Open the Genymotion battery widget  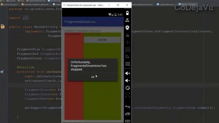point(127,13)
